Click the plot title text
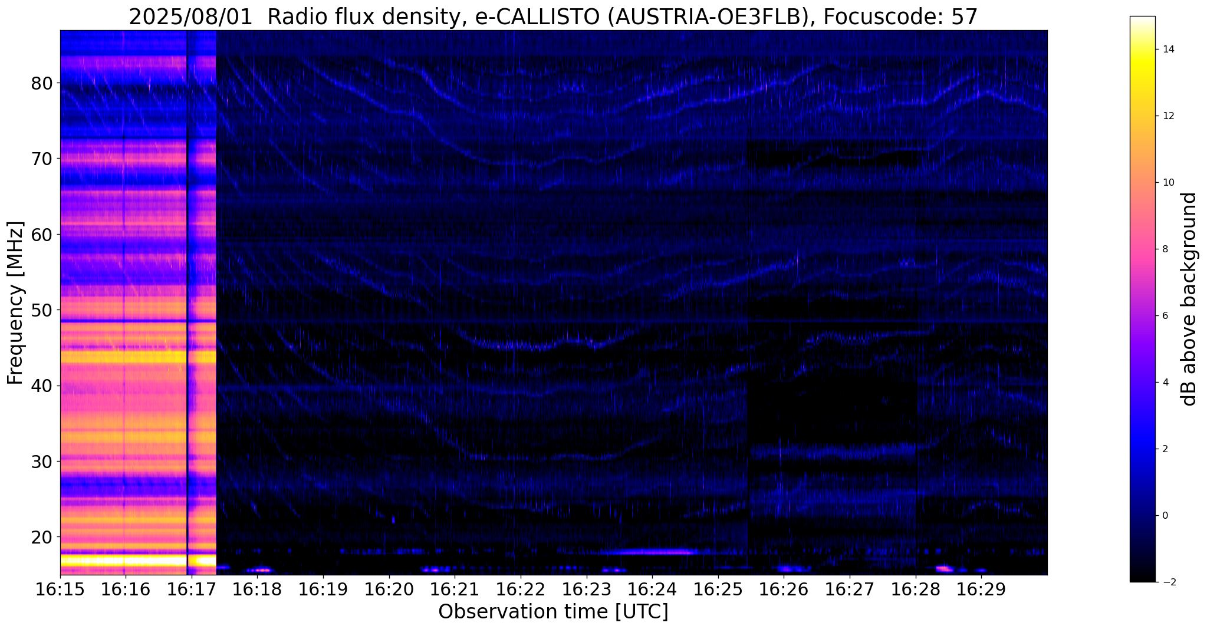Screen dimensions: 1207x629 point(553,17)
